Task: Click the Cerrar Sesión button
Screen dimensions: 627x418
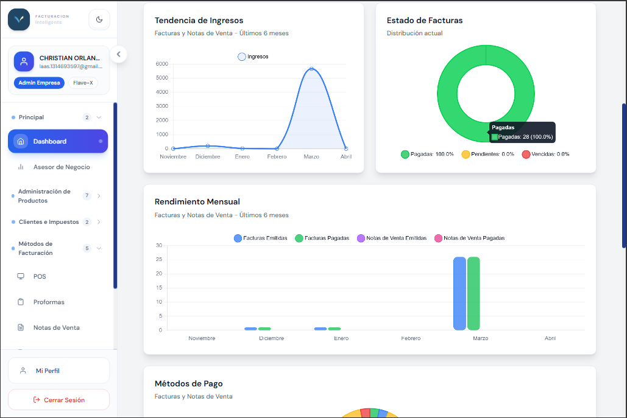Action: tap(58, 400)
